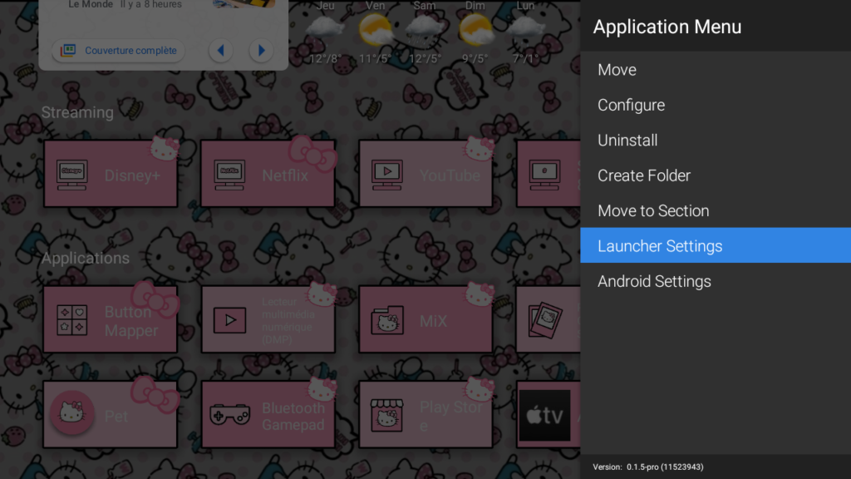Launch the media player DMP icon

(229, 320)
